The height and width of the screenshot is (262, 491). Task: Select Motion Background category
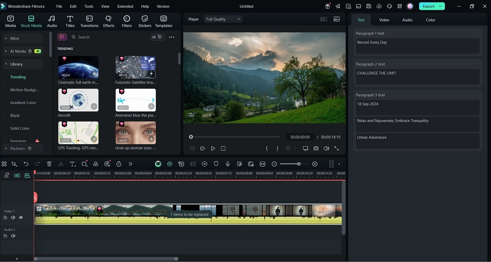point(25,90)
